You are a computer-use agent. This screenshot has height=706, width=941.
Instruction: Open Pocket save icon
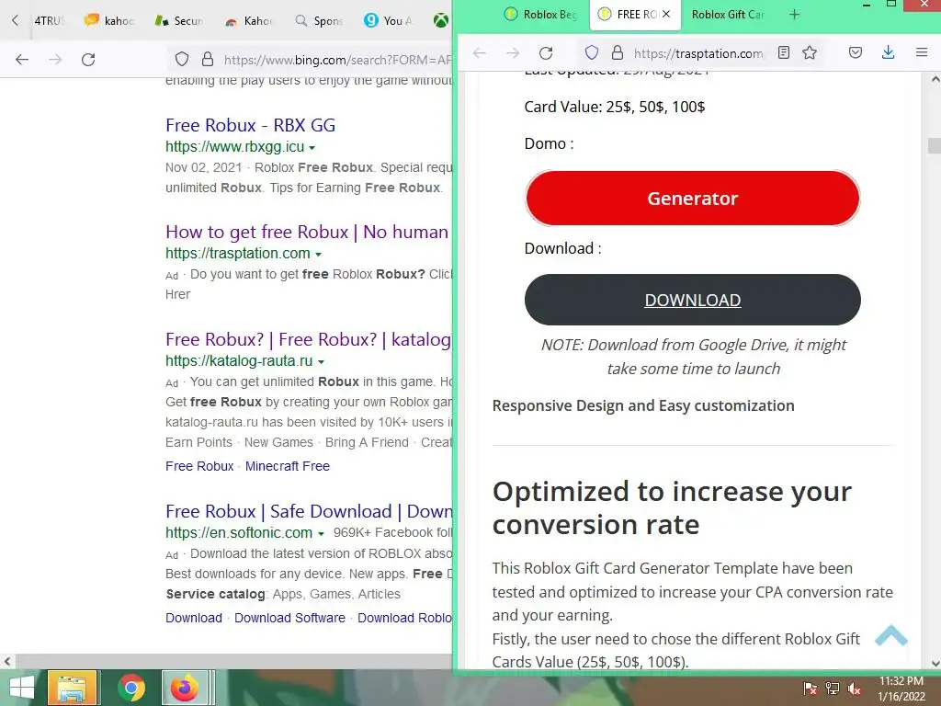(856, 52)
